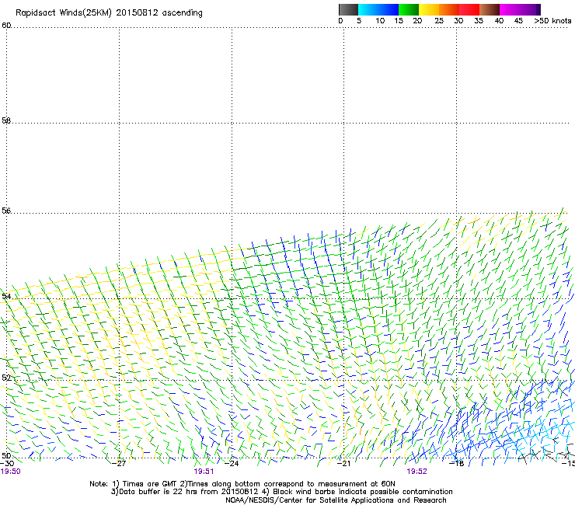Click the purple time stamp 19:50
Screen dimensions: 575x505
[11, 472]
